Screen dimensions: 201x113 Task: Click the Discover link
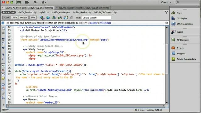pos(94,23)
